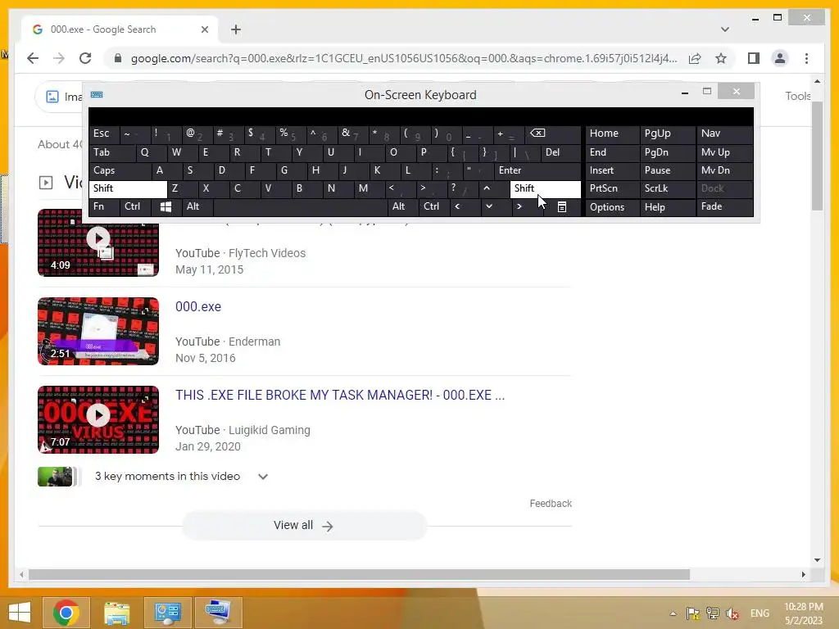
Task: Click the vertical scrollbar thumb
Action: pyautogui.click(x=817, y=155)
